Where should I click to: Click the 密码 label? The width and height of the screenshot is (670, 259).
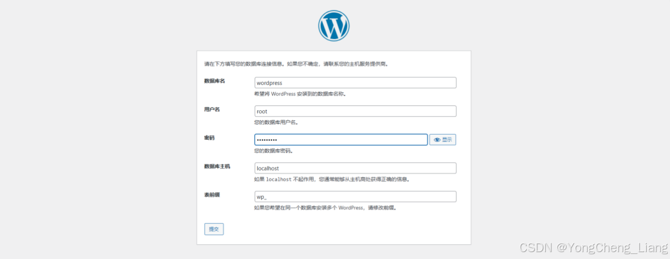coord(210,138)
